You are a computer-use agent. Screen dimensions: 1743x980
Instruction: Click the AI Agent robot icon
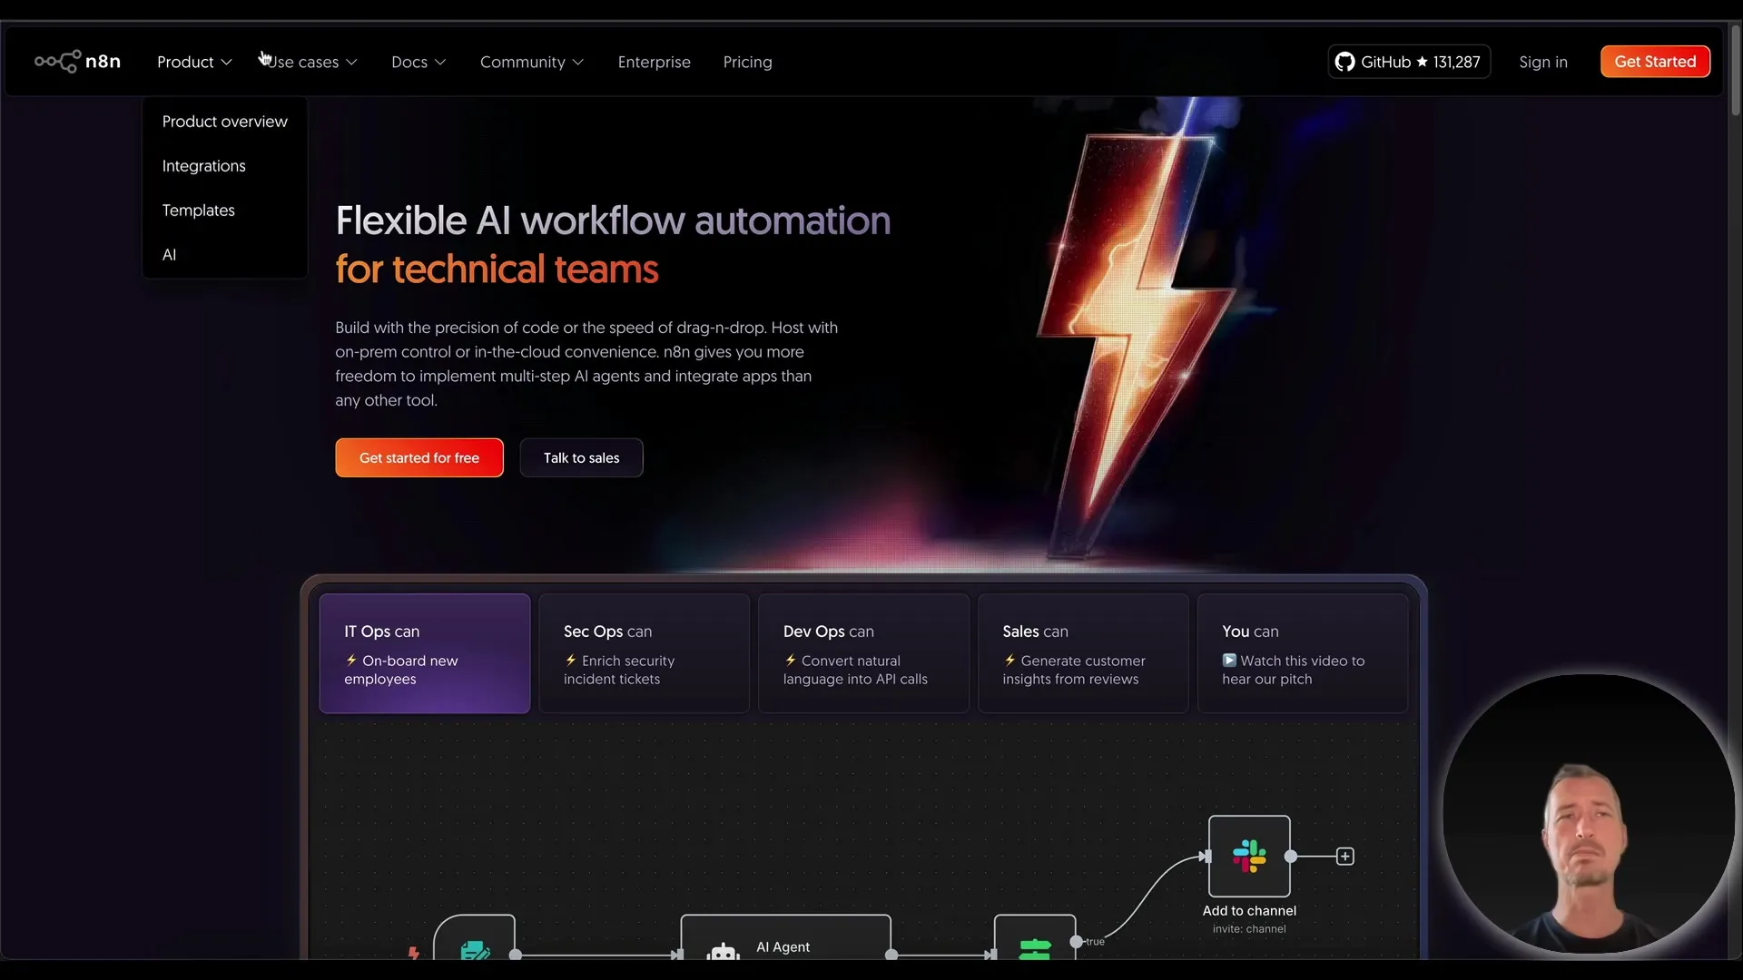pyautogui.click(x=721, y=950)
